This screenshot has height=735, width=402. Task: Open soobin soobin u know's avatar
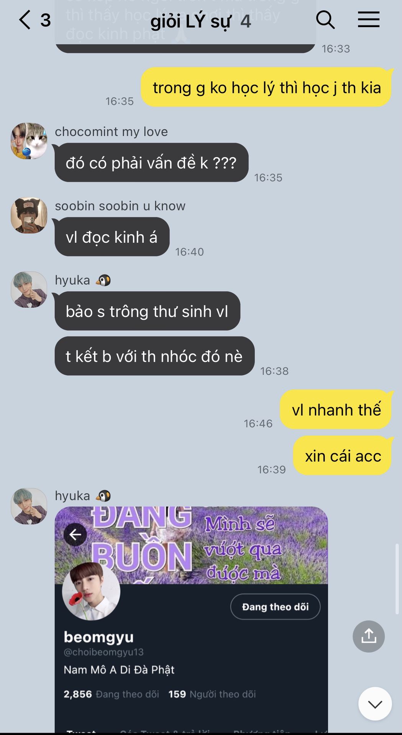(x=29, y=215)
